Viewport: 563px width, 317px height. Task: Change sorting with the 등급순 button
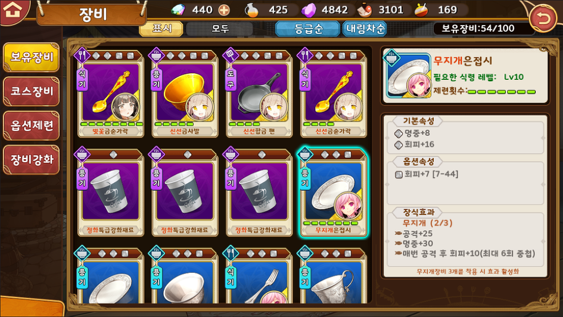[x=307, y=29]
